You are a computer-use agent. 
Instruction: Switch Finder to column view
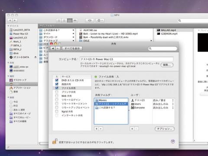(70, 20)
